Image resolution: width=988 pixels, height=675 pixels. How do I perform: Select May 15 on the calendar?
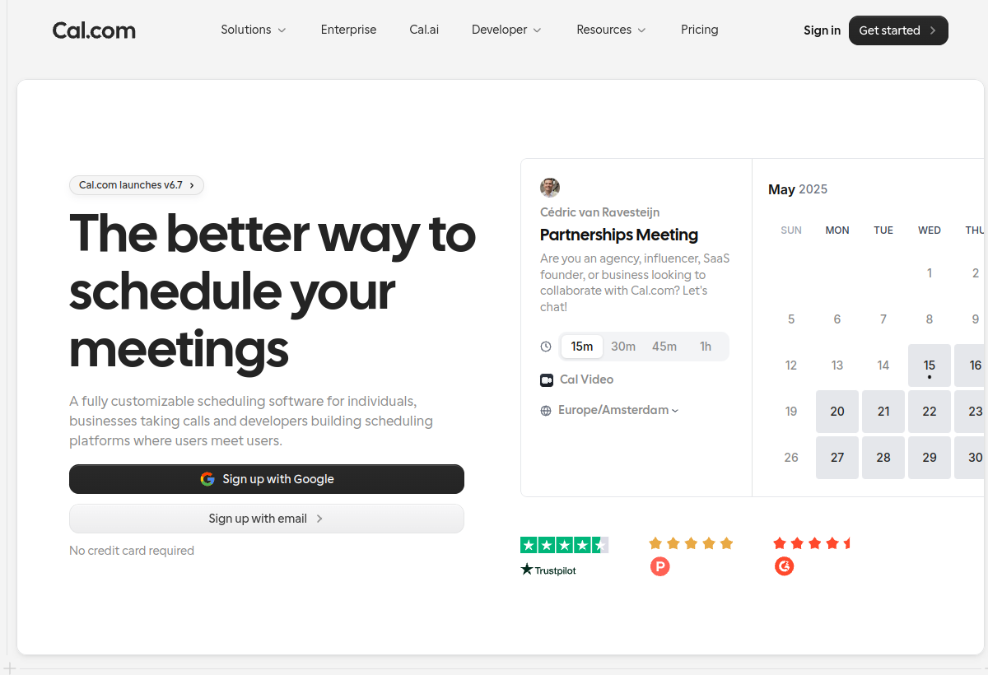(x=930, y=365)
